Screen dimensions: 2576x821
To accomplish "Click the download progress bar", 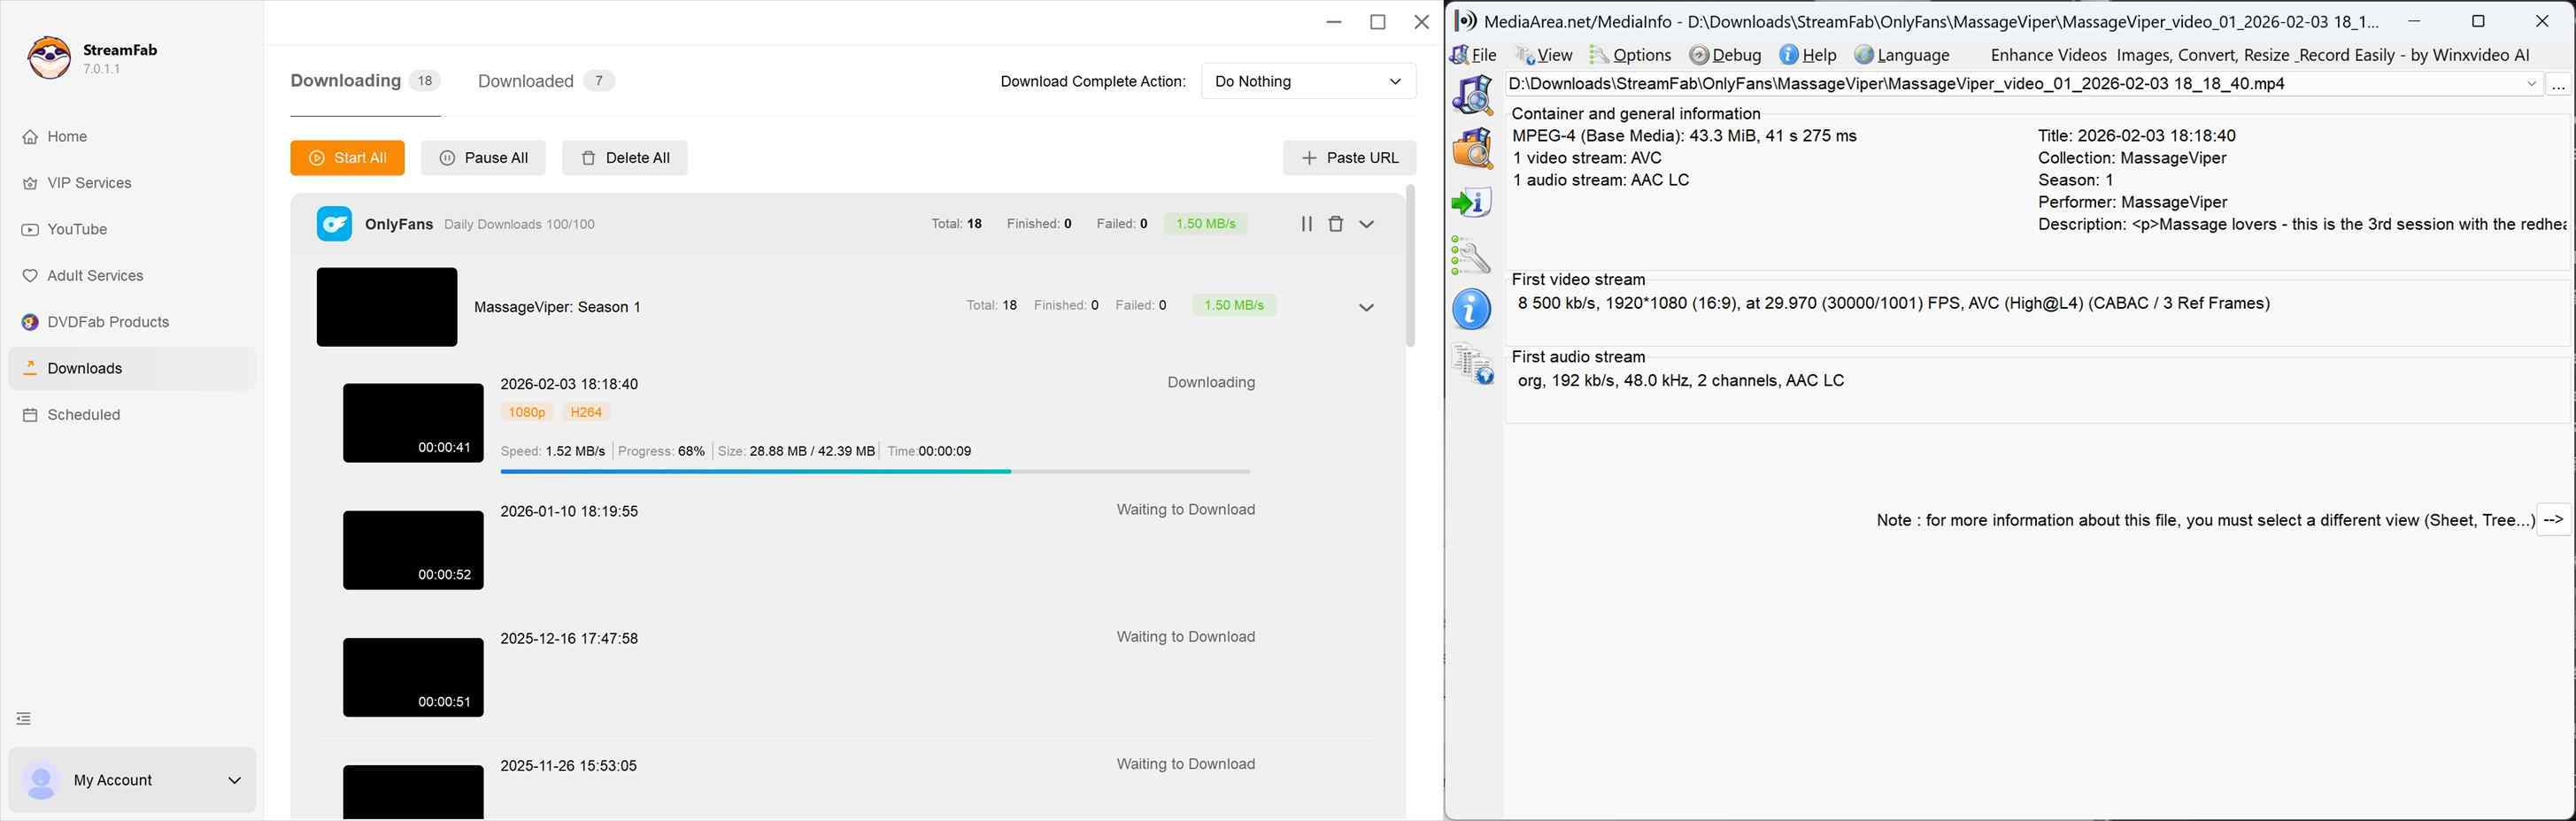I will coord(875,471).
